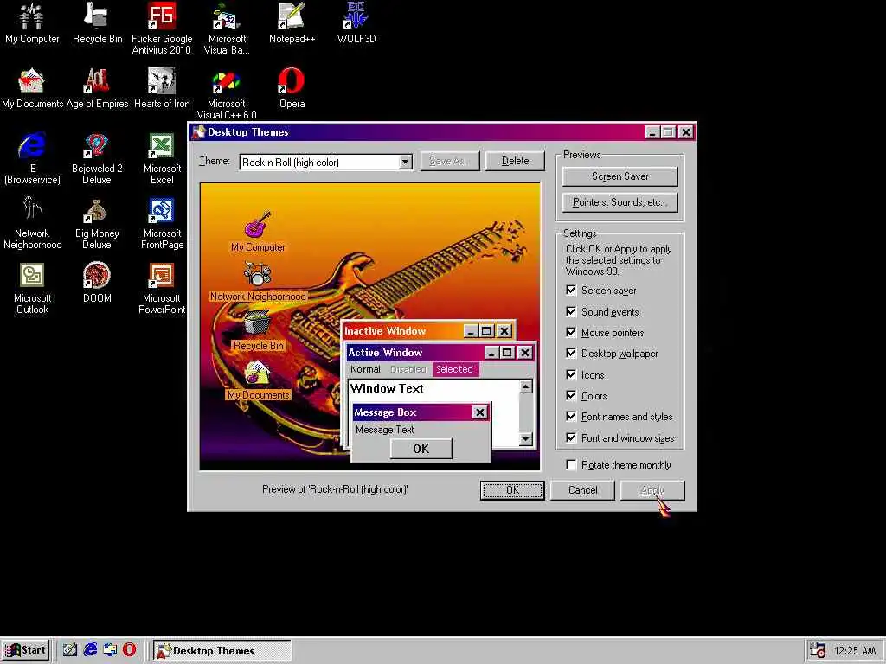
Task: Launch Internet Explorer from quick launch bar
Action: pos(90,650)
